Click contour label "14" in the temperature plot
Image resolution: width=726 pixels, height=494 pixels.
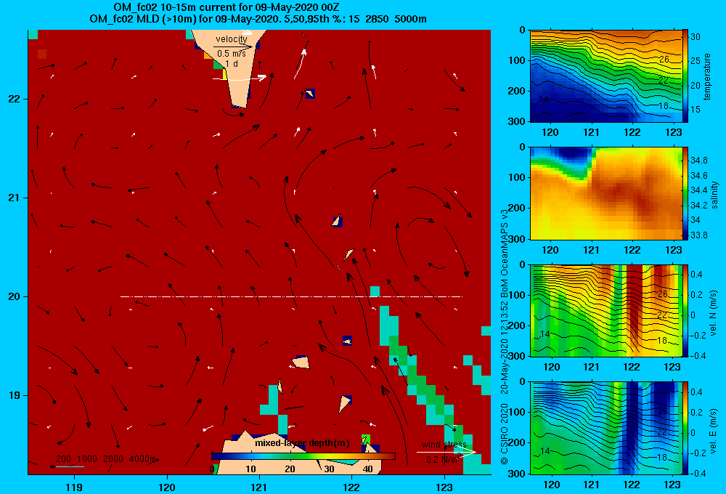pyautogui.click(x=544, y=100)
